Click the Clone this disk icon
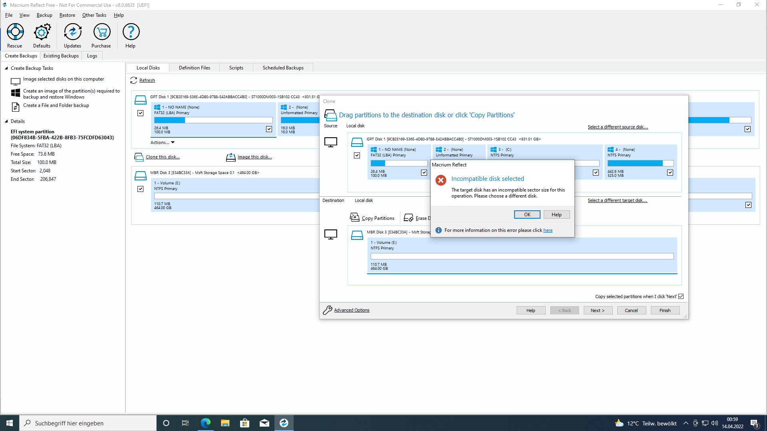This screenshot has height=431, width=767. 139,157
